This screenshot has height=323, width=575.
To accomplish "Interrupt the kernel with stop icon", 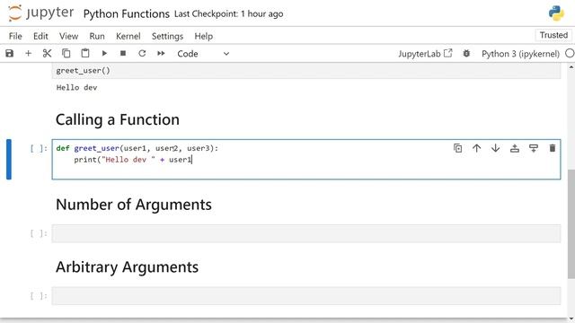I will tap(123, 54).
